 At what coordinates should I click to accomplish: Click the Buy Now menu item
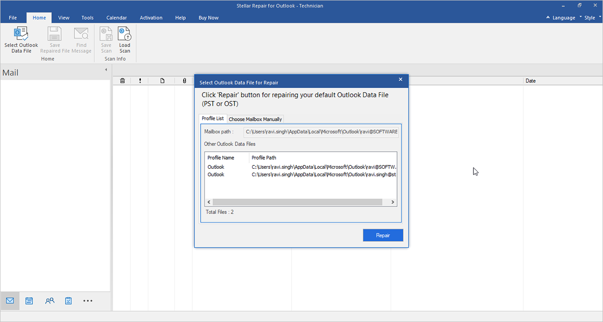click(x=209, y=18)
